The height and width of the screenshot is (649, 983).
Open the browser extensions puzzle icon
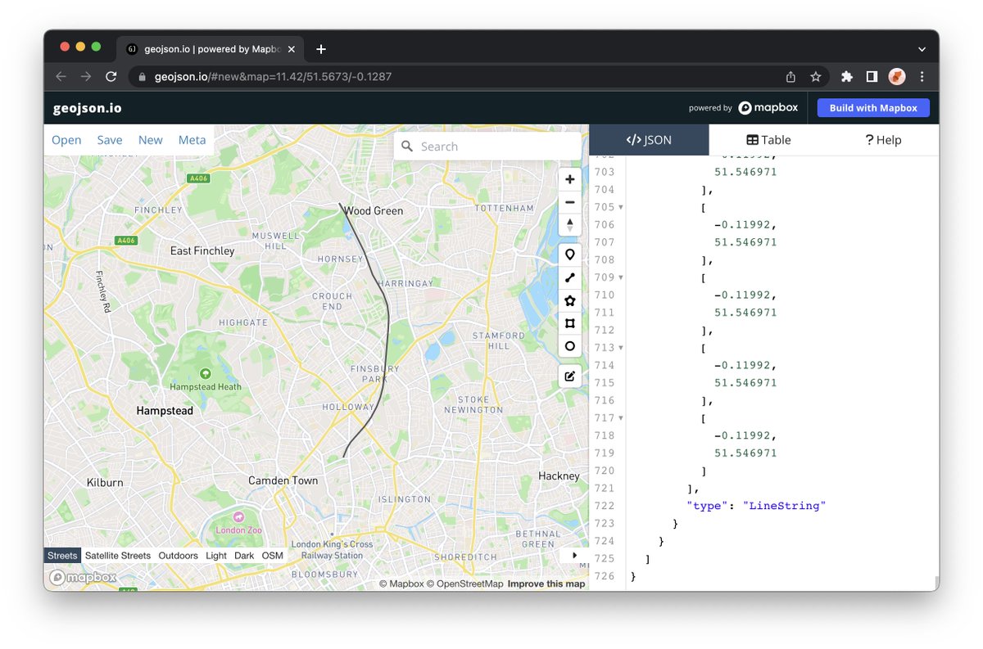847,76
